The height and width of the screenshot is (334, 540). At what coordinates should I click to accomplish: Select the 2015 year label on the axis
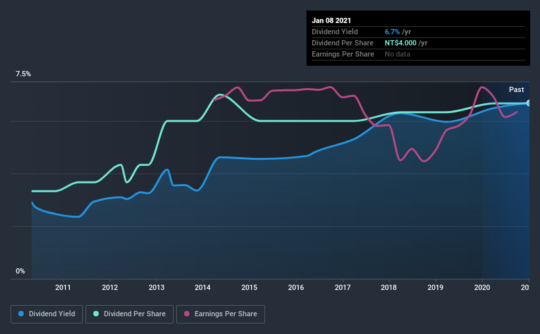click(x=249, y=287)
